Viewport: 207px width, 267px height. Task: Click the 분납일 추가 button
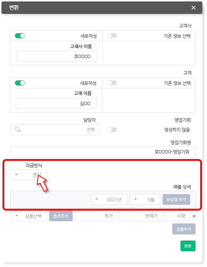coord(176,199)
